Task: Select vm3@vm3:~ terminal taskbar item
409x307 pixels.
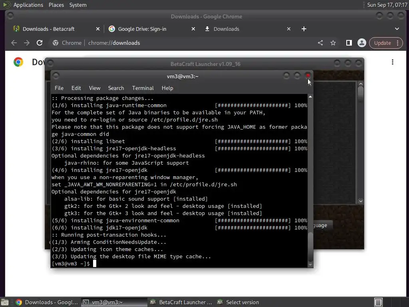Action: point(114,302)
